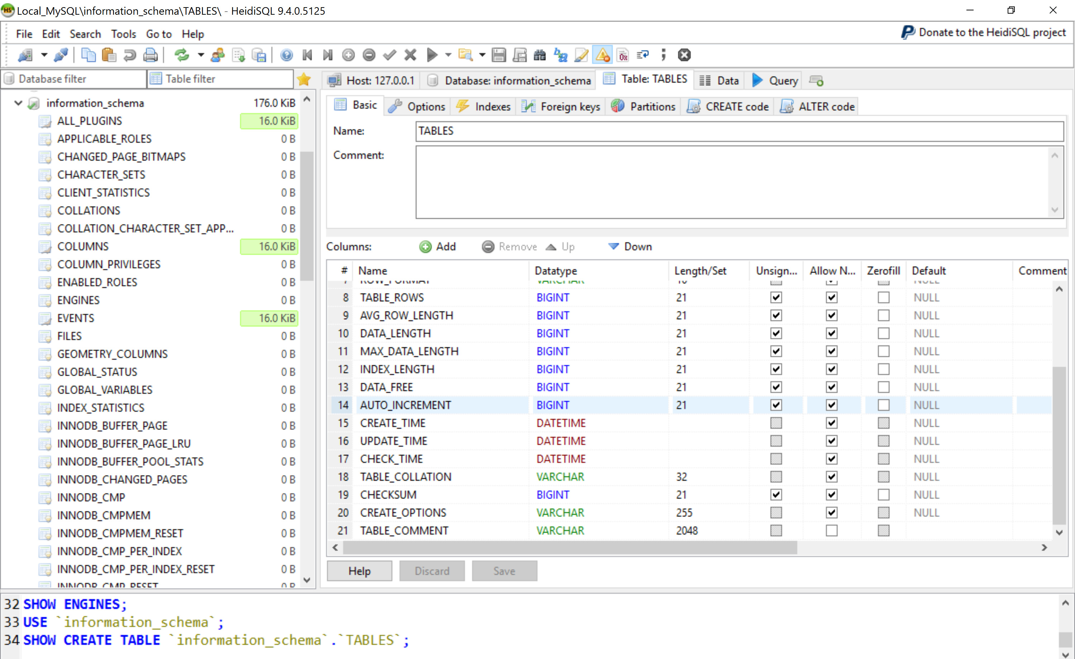The image size is (1075, 659).
Task: Click the Save floppy disk icon
Action: coord(499,55)
